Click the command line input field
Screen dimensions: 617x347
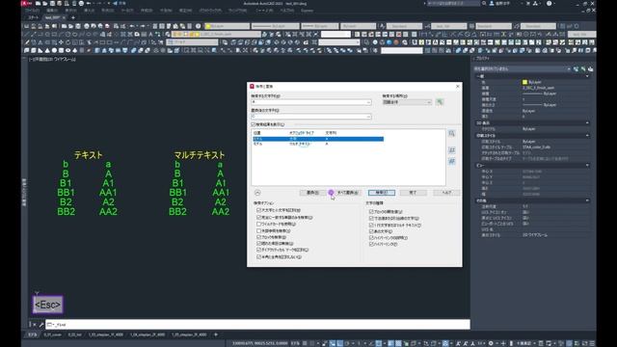257,325
